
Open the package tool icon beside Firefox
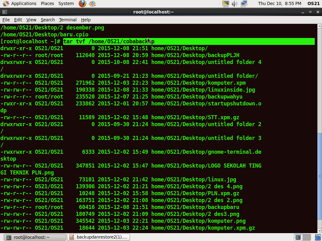coord(92,3)
